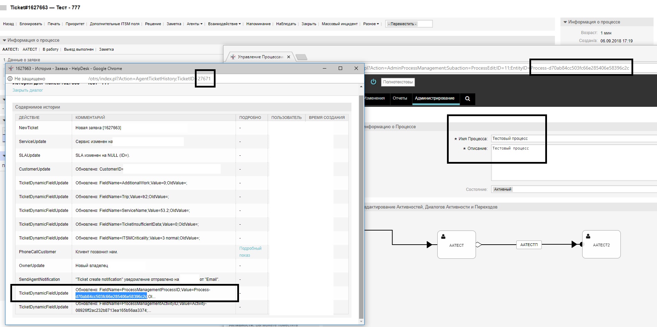Click the info icon beside Не защищено
Viewport: 657px width, 327px height.
click(x=10, y=79)
